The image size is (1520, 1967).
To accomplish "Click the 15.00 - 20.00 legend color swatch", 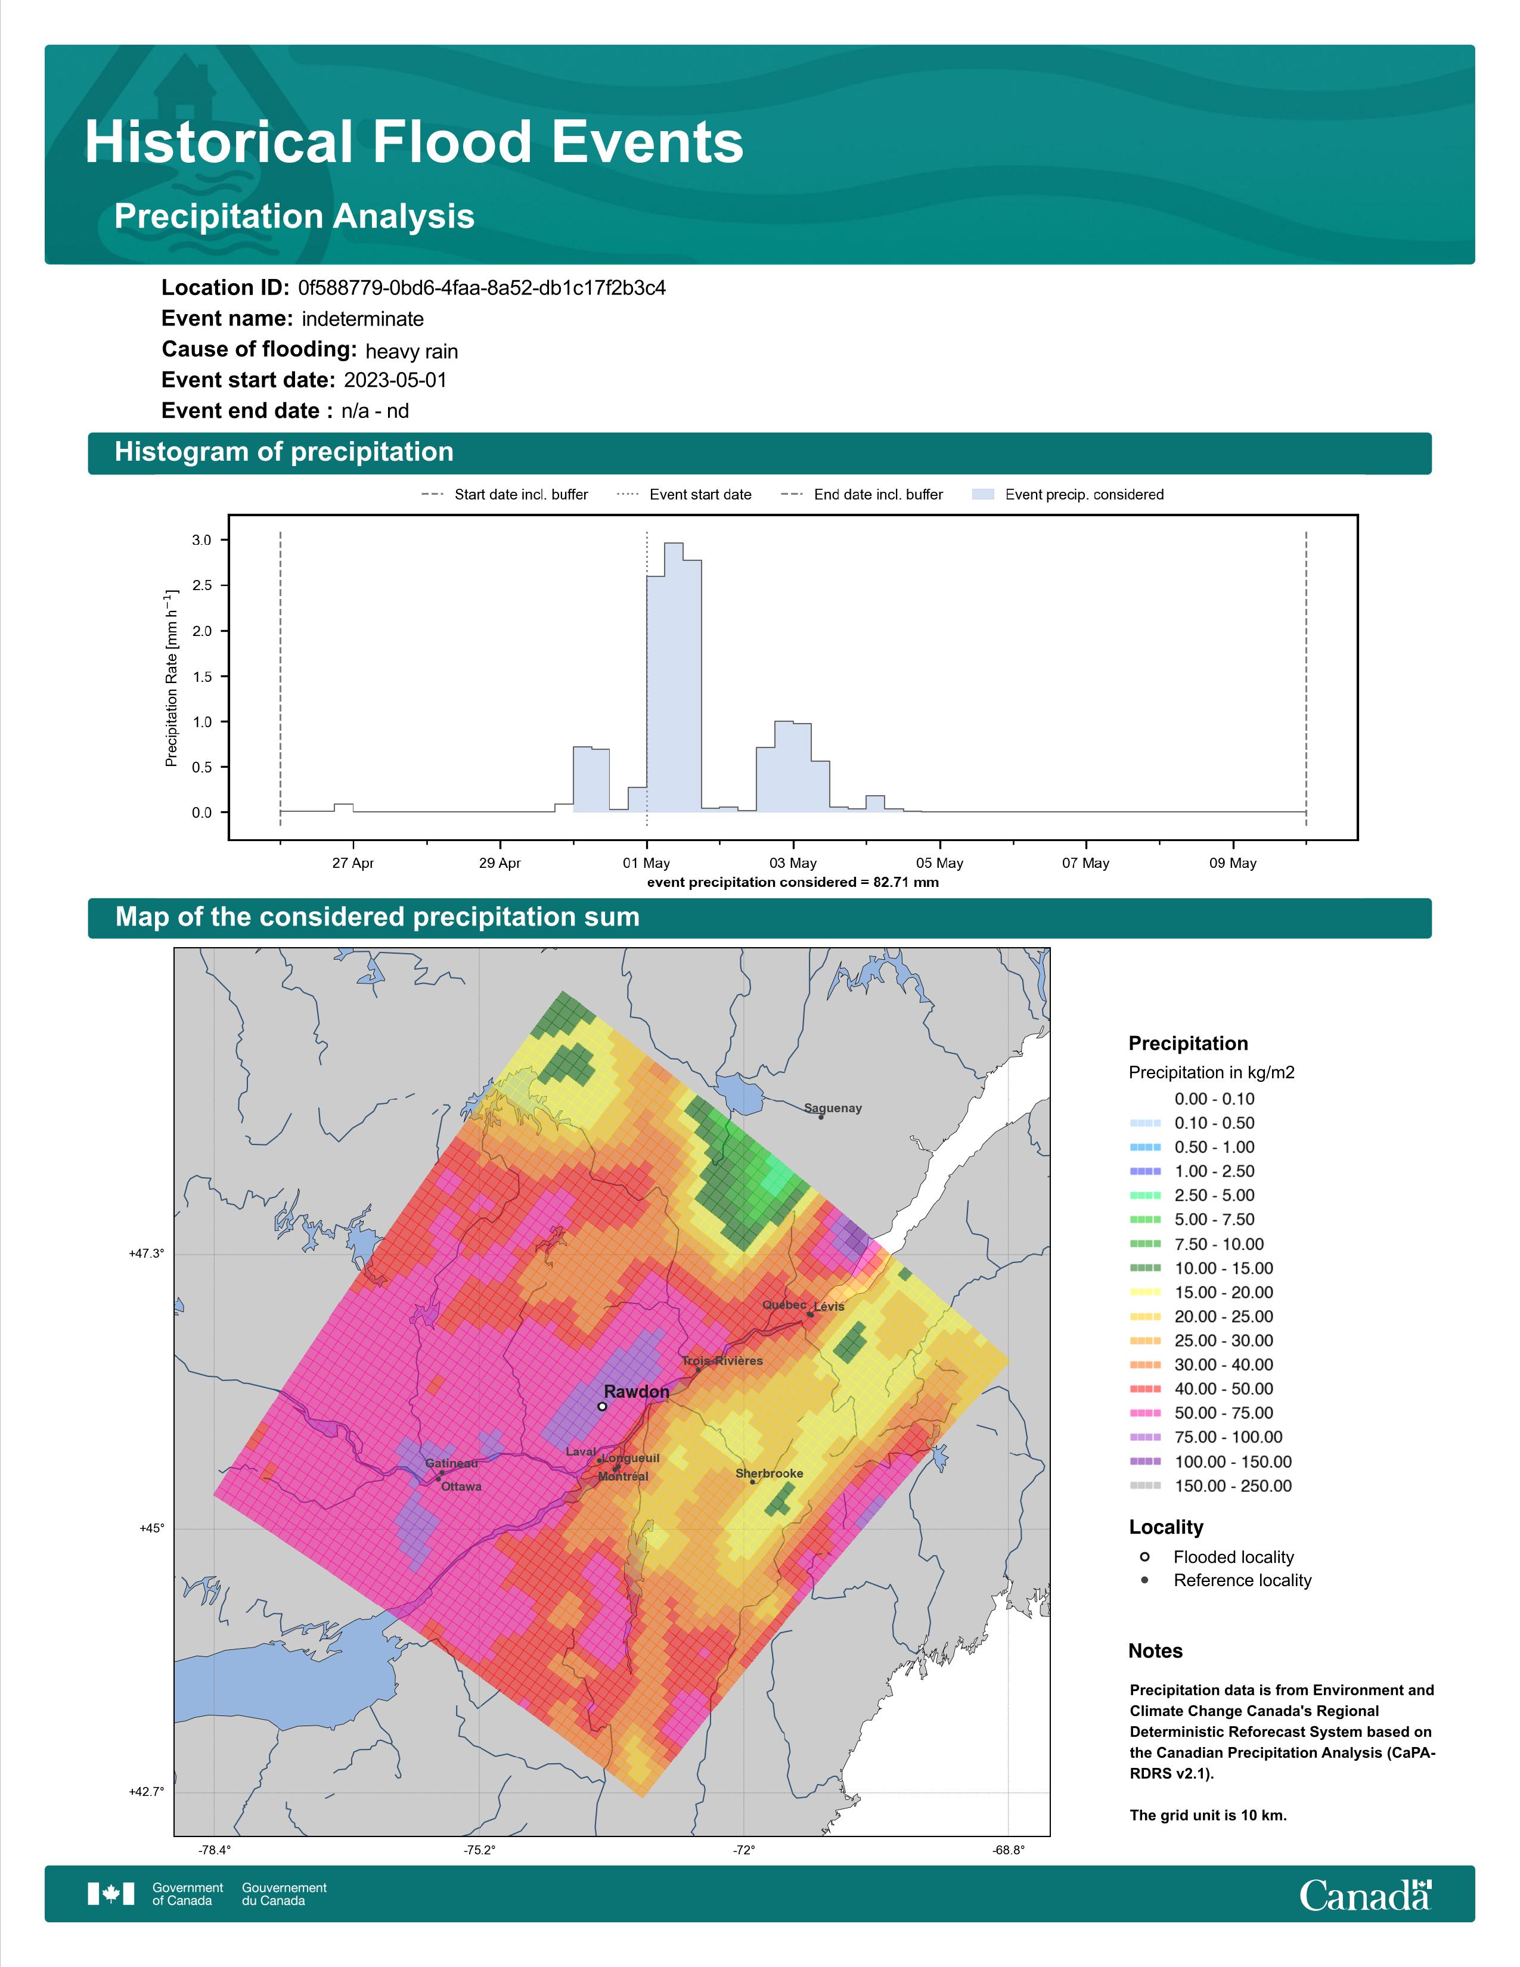I will 1144,1292.
